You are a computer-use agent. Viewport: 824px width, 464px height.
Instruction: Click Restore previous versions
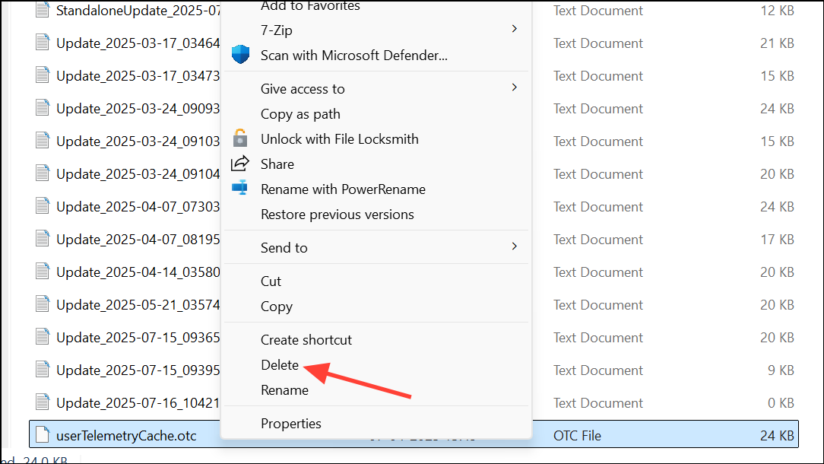point(338,214)
